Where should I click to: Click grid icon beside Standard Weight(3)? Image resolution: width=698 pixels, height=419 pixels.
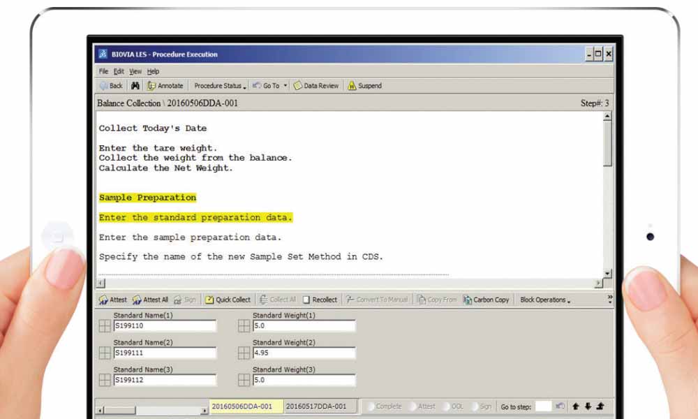click(244, 381)
